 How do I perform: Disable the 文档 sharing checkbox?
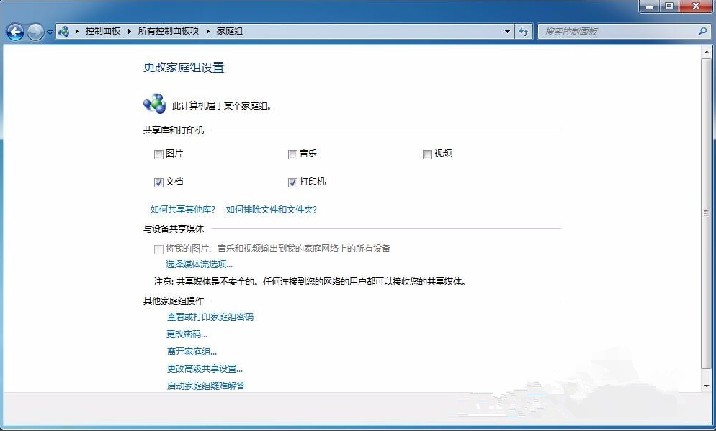[158, 182]
